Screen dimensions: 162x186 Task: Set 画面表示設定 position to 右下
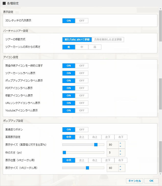coord(121,137)
